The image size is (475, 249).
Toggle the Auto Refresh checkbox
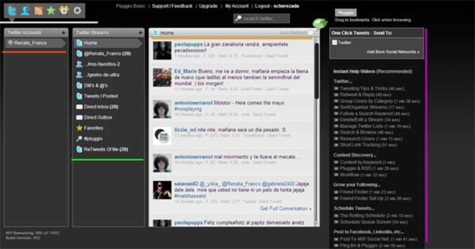tap(311, 33)
